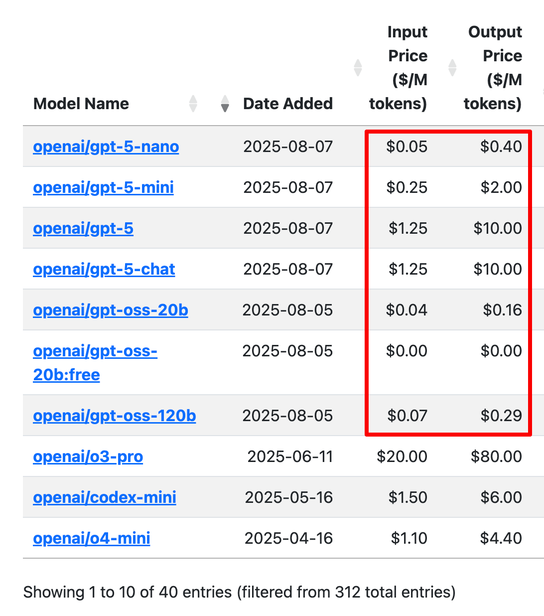Click the $20.00 input price cell
544x616 pixels.
point(402,457)
